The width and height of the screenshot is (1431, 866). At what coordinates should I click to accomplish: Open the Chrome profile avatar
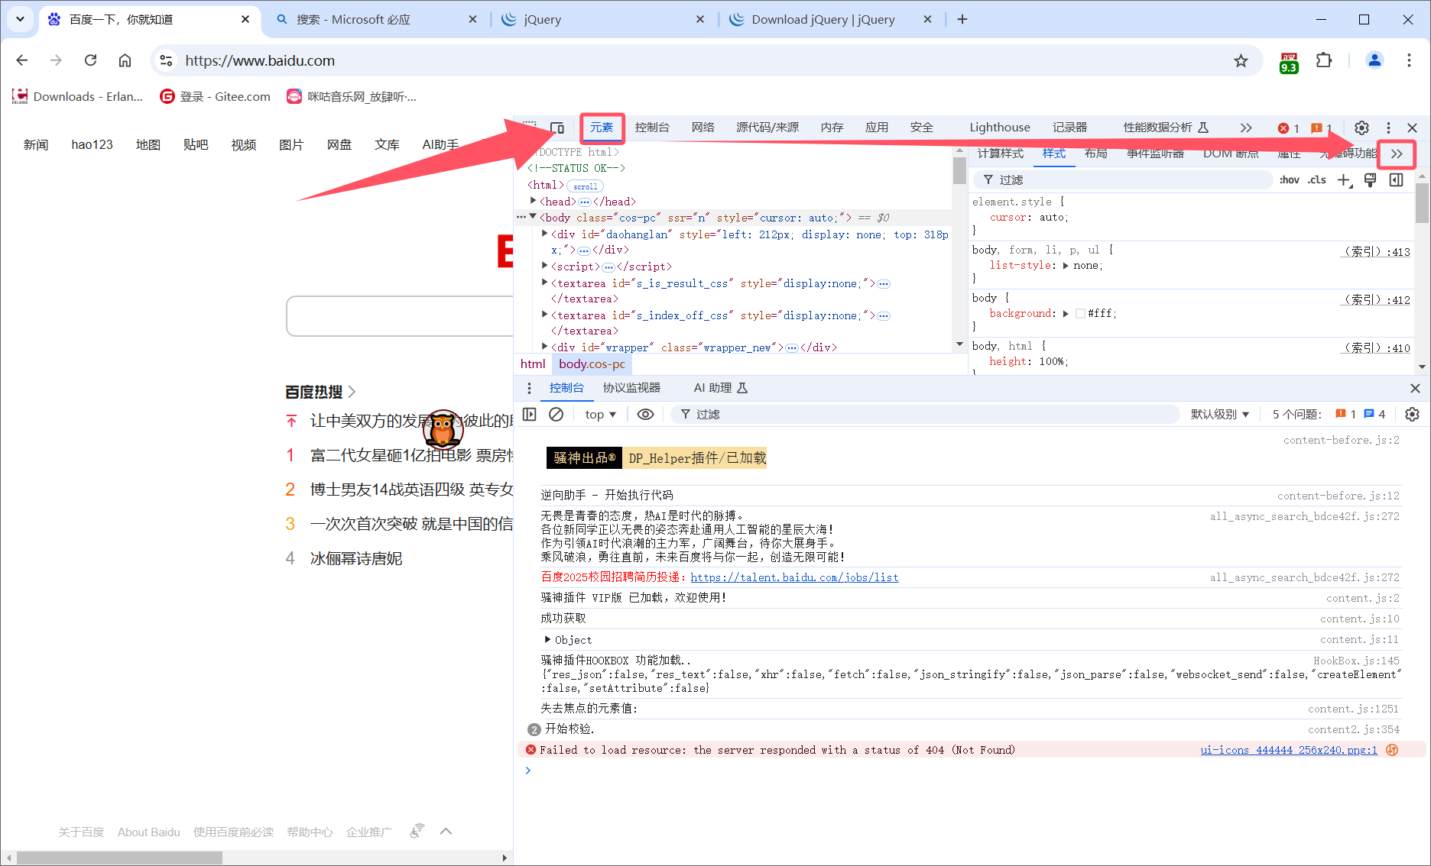(x=1374, y=60)
